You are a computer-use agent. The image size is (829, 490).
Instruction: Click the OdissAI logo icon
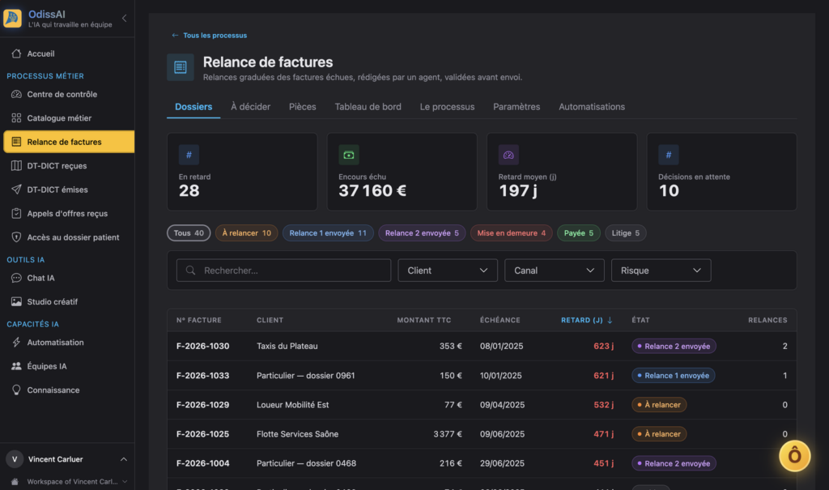coord(12,18)
